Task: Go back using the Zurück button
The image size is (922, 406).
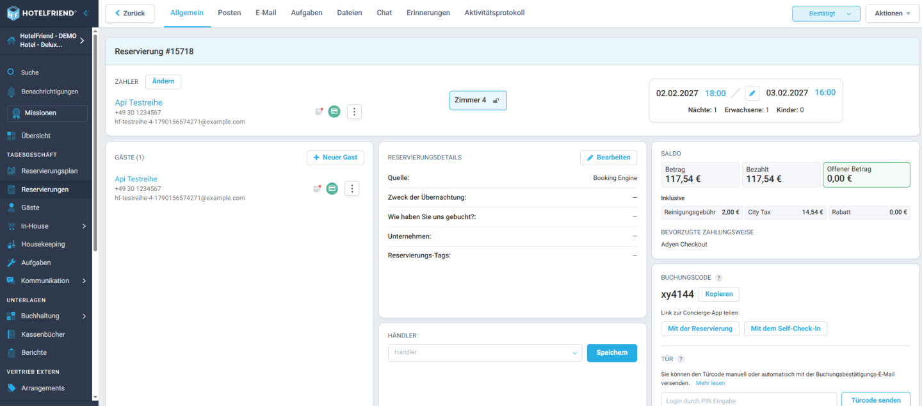Action: [x=130, y=13]
